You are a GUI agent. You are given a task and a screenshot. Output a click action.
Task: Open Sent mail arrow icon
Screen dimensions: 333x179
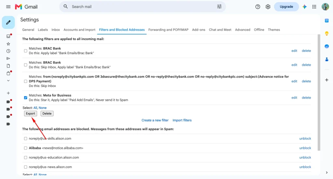click(x=8, y=58)
